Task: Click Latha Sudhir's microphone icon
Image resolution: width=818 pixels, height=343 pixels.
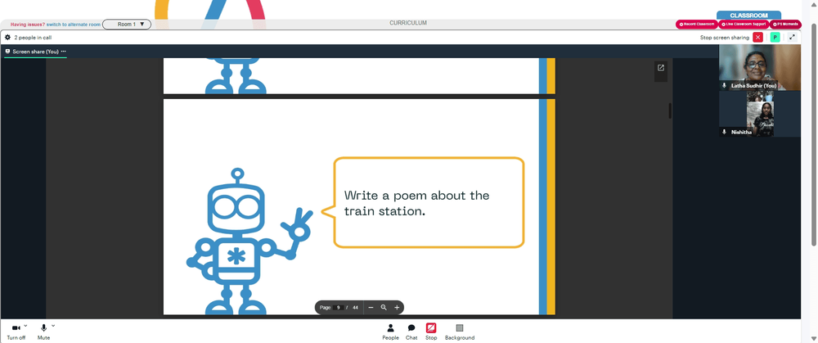Action: tap(724, 86)
